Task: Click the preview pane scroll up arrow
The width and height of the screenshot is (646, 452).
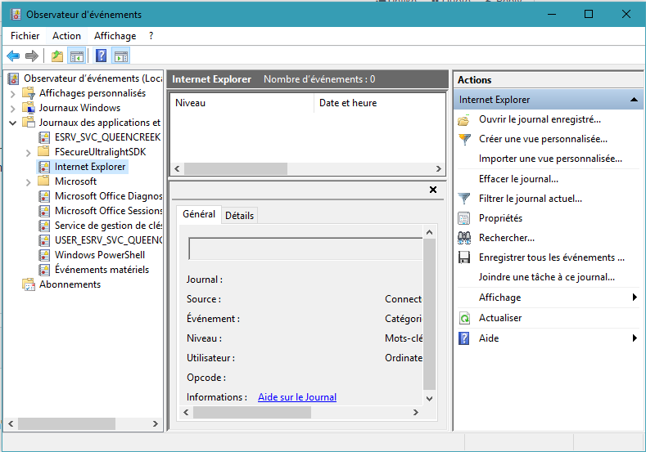Action: [429, 232]
